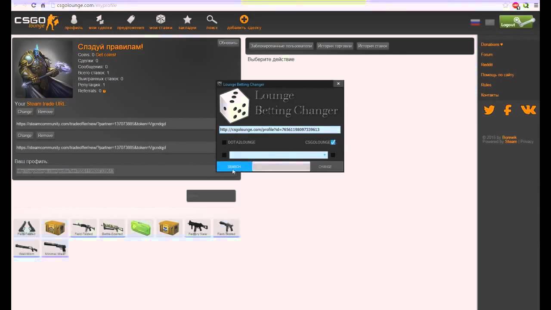Screen dimensions: 551x310
Task: Open the Adblock Plus extension icon
Action: pyautogui.click(x=516, y=5)
